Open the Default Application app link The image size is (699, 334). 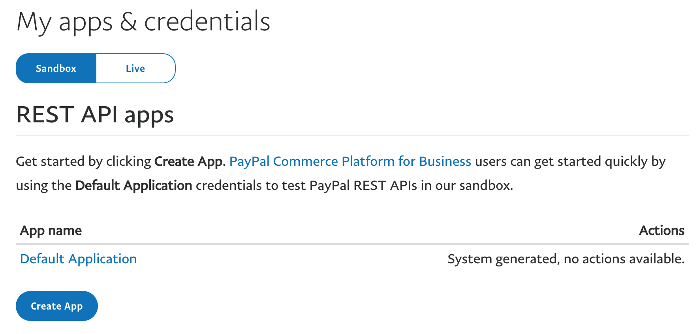coord(78,259)
